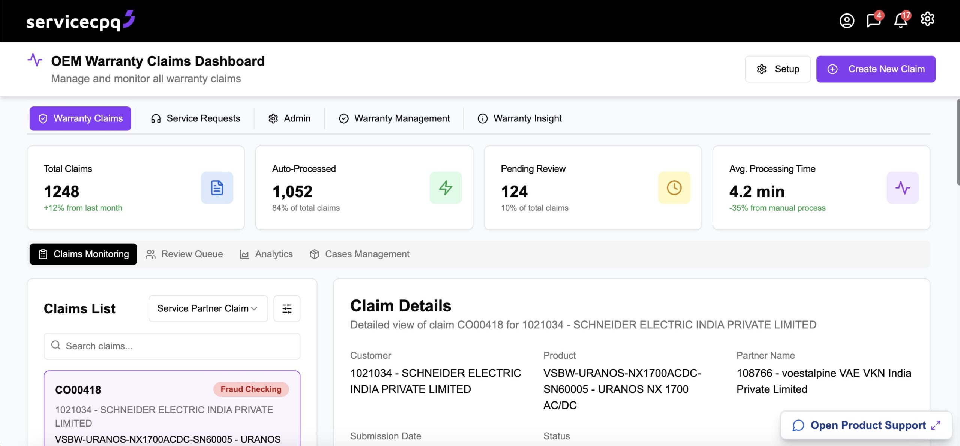The width and height of the screenshot is (960, 446).
Task: Click the Status label in Claim Details
Action: (x=556, y=436)
